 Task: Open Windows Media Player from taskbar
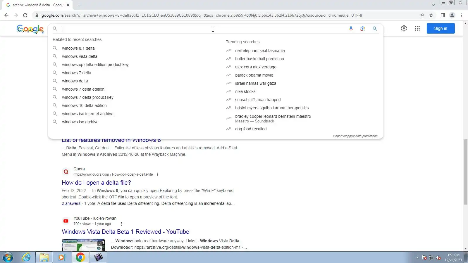coord(62,257)
